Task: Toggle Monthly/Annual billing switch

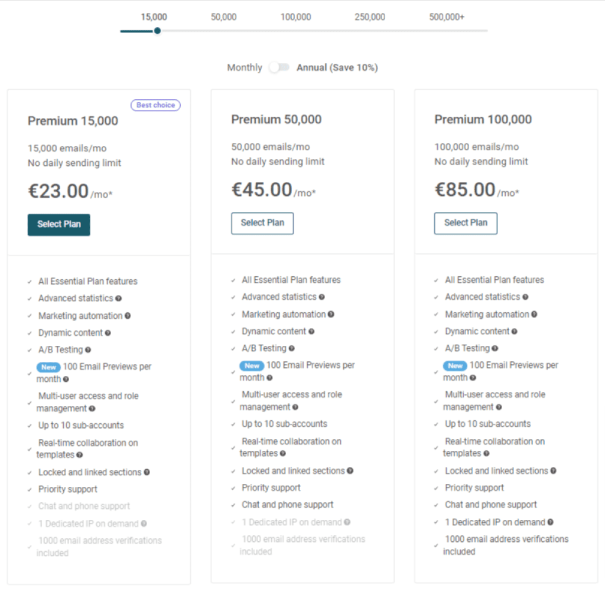Action: coord(279,67)
